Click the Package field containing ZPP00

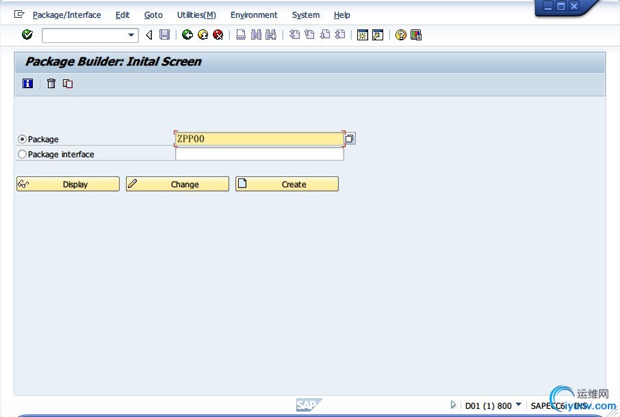pyautogui.click(x=259, y=139)
